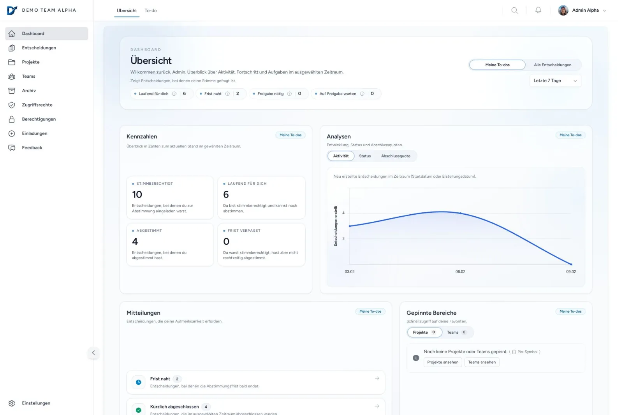Toggle Meine To-dos on the Analysen card

coord(570,135)
